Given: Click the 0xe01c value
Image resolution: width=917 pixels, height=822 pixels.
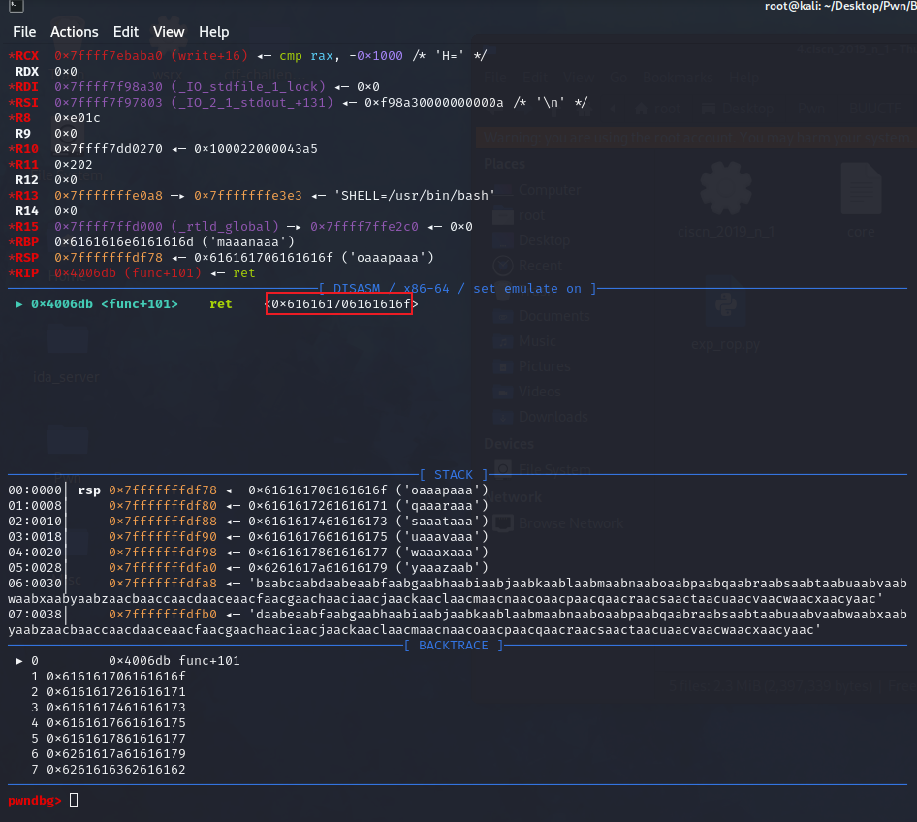Looking at the screenshot, I should click(78, 118).
